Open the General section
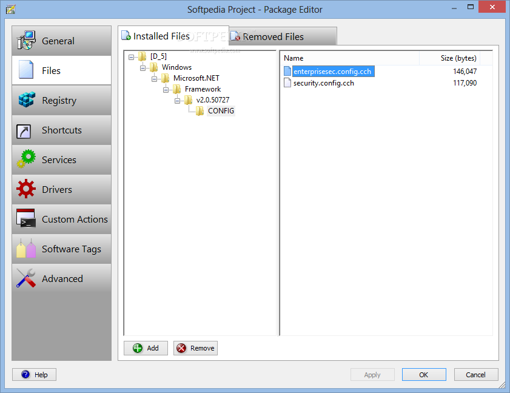The height and width of the screenshot is (393, 510). pos(61,41)
